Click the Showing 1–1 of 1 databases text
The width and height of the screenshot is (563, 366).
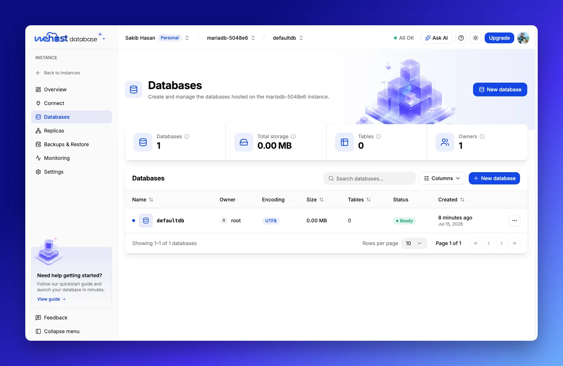point(164,243)
